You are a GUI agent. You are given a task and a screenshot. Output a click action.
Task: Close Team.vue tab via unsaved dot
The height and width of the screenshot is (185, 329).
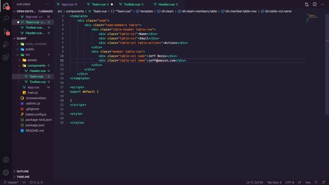tap(112, 5)
